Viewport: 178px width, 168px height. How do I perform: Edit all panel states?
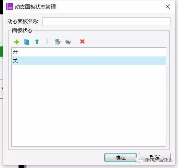pyautogui.click(x=68, y=42)
